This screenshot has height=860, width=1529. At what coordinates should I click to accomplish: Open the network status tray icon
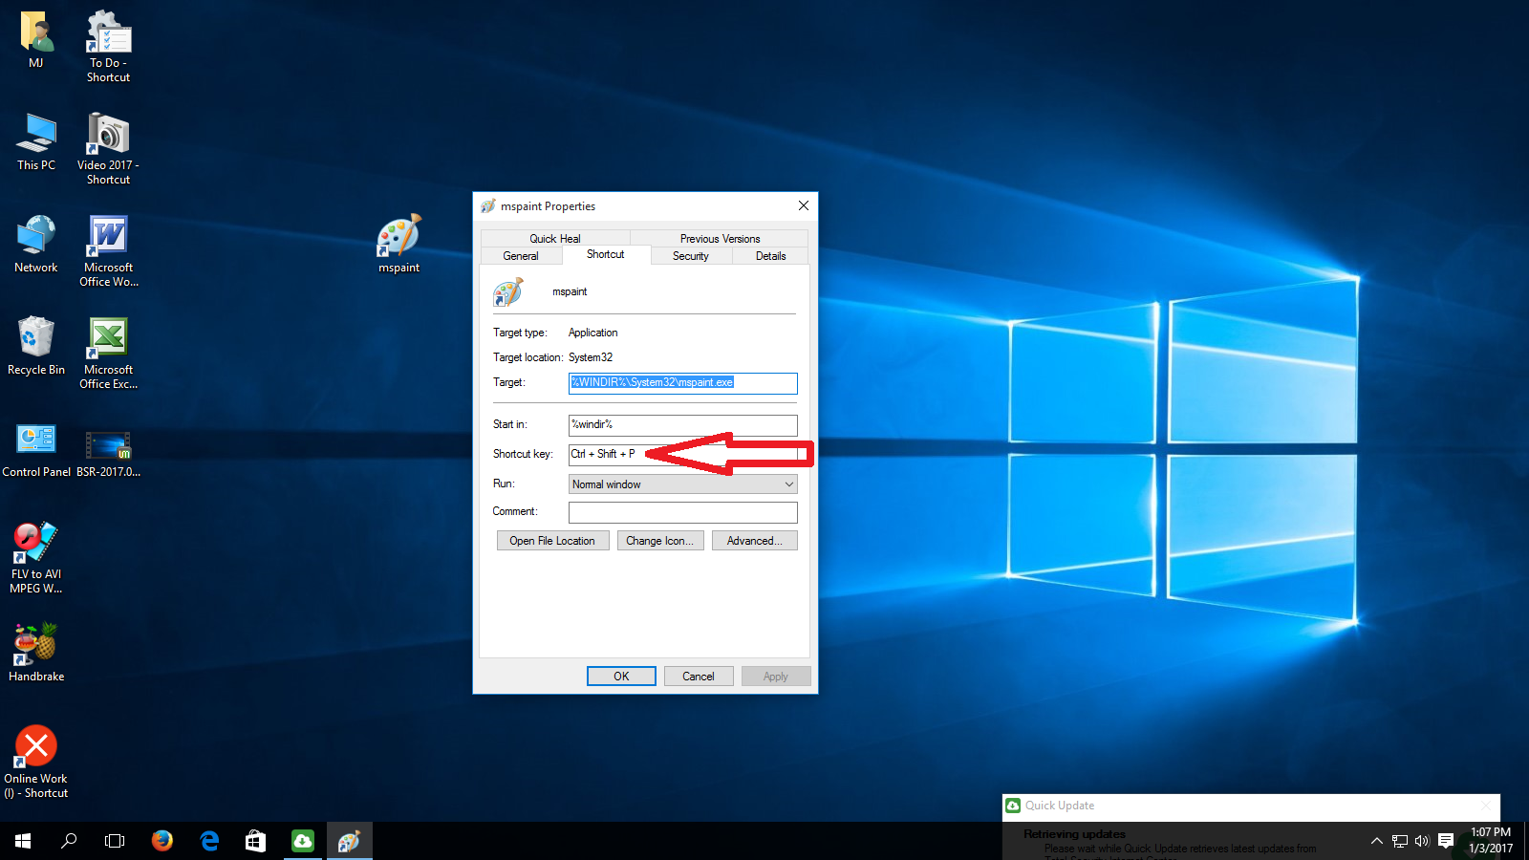[x=1400, y=841]
